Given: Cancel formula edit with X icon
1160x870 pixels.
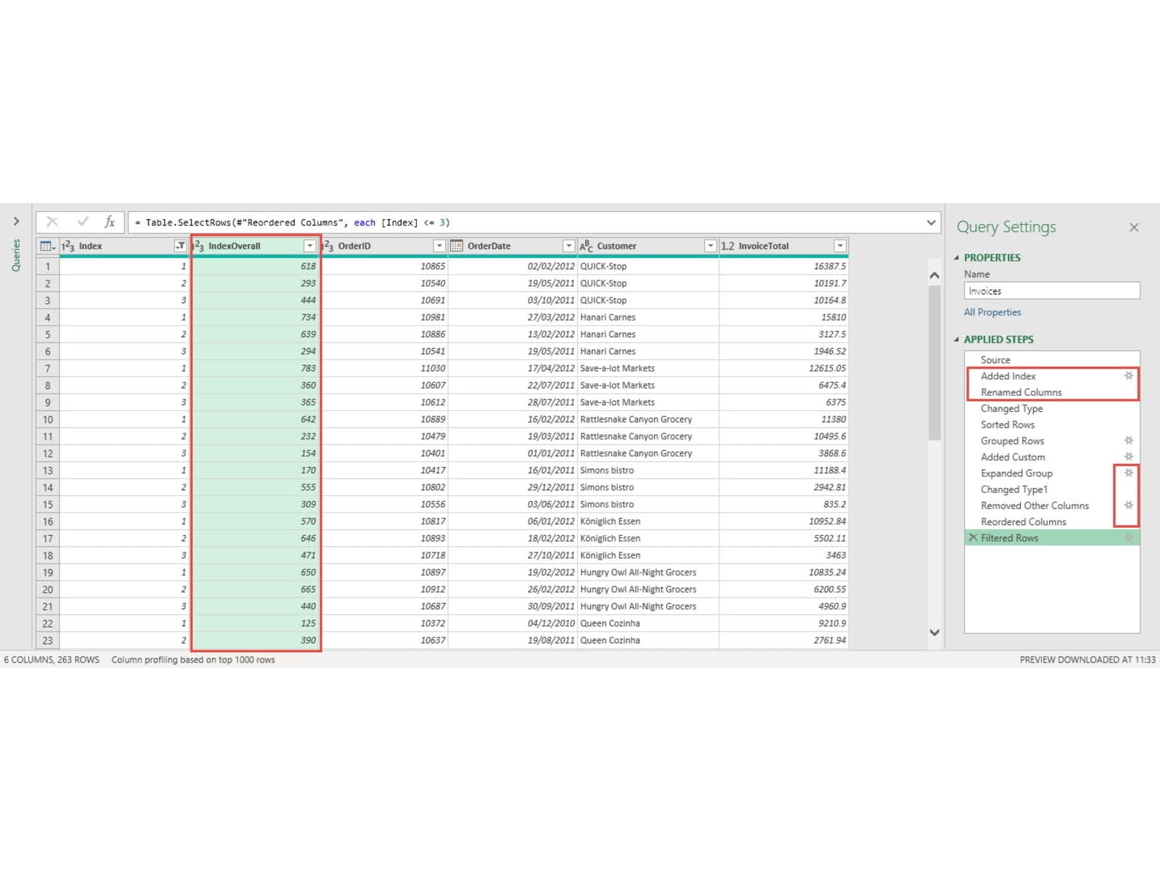Looking at the screenshot, I should [52, 222].
